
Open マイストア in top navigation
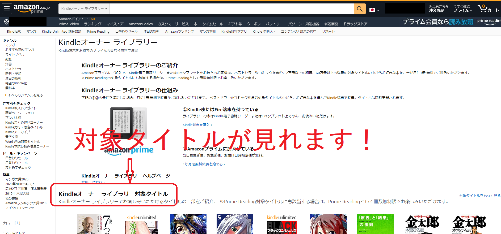point(115,24)
